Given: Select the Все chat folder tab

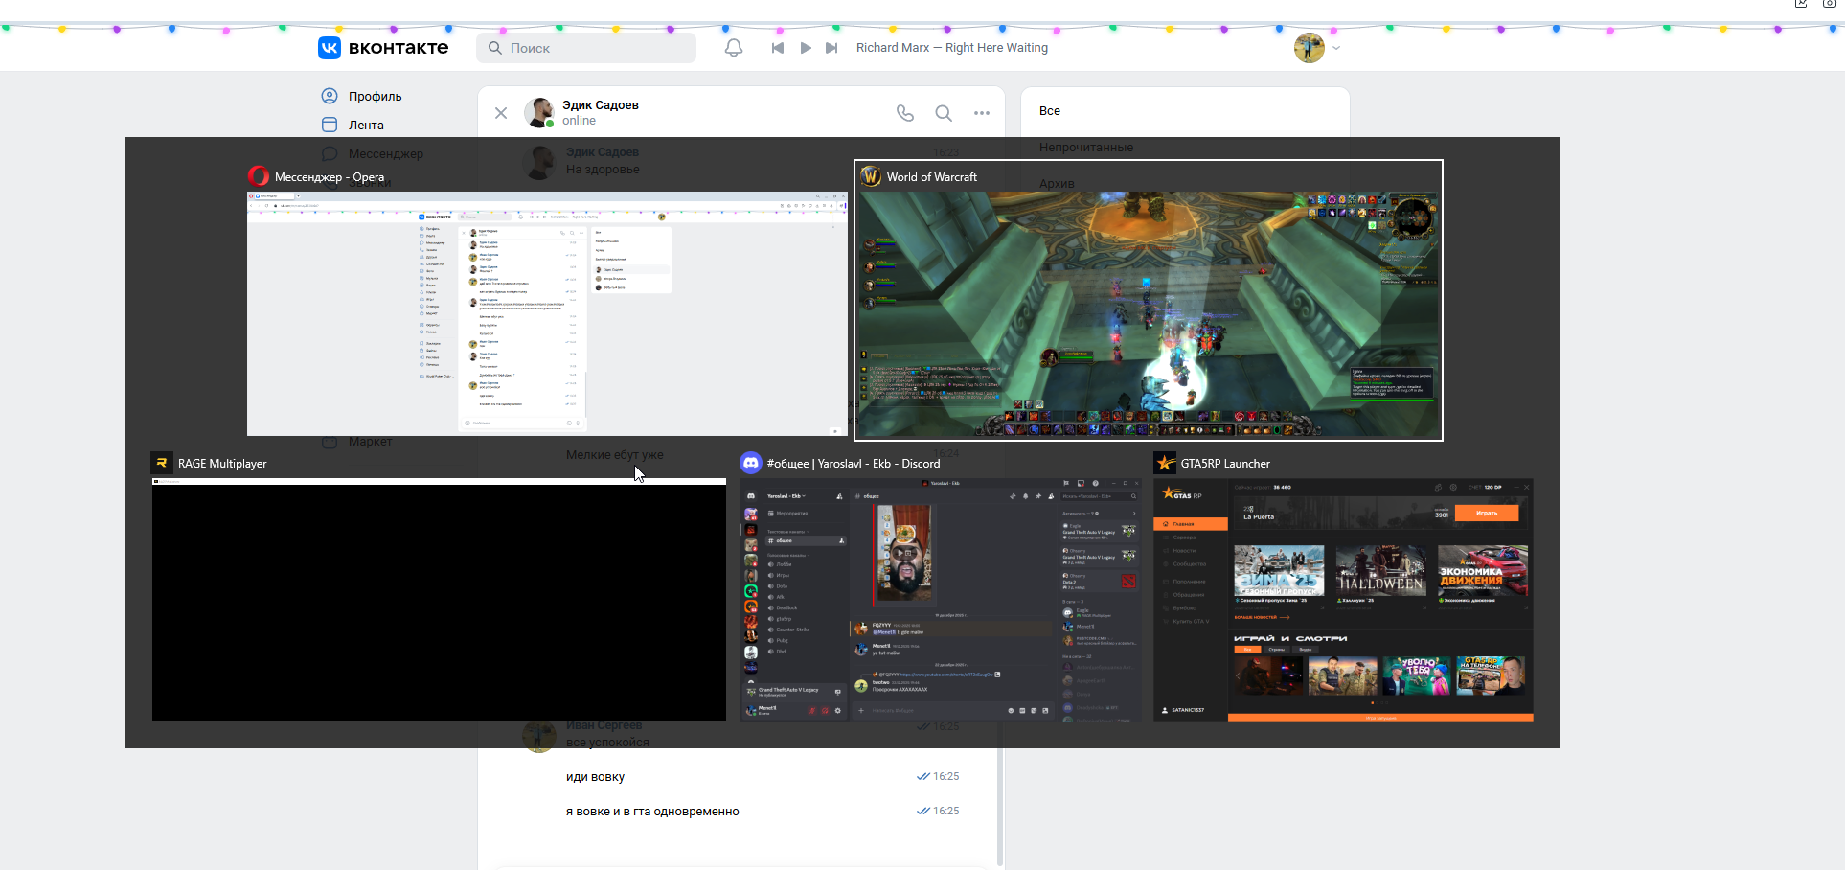Looking at the screenshot, I should (x=1050, y=111).
